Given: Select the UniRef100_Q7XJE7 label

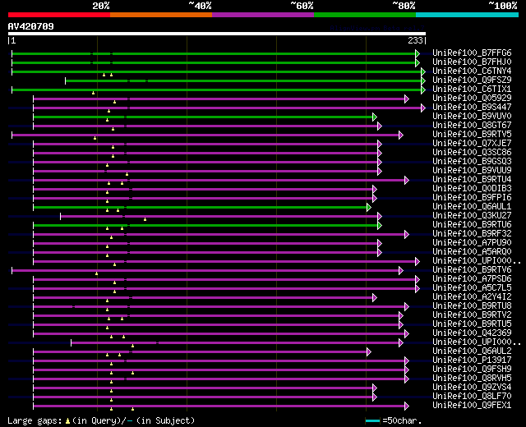Looking at the screenshot, I should [472, 144].
